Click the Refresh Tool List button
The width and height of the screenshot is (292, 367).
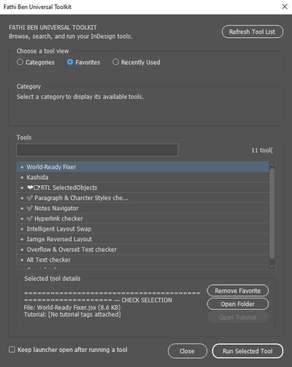click(252, 31)
